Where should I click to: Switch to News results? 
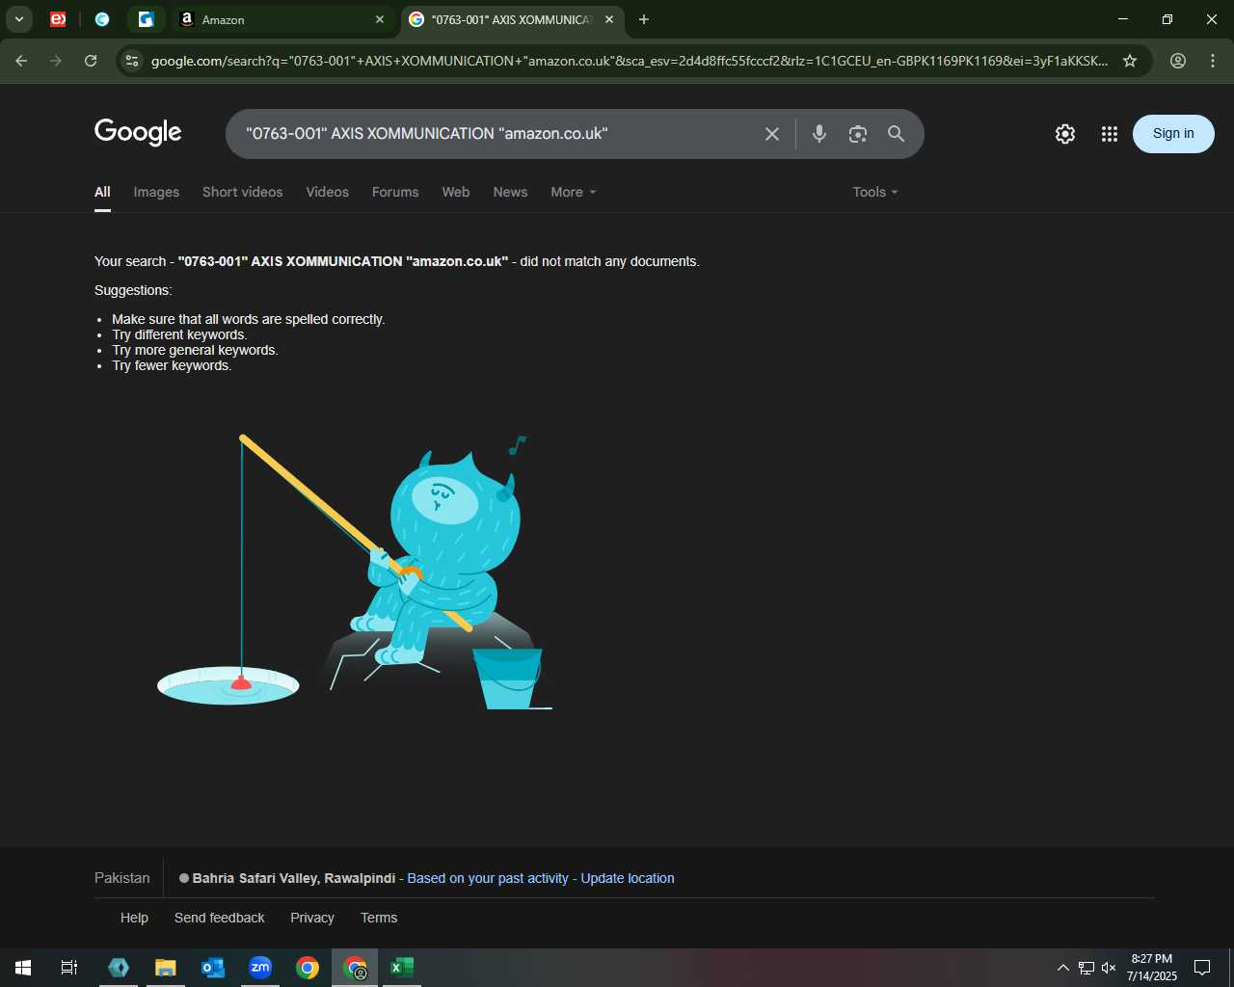pos(510,192)
